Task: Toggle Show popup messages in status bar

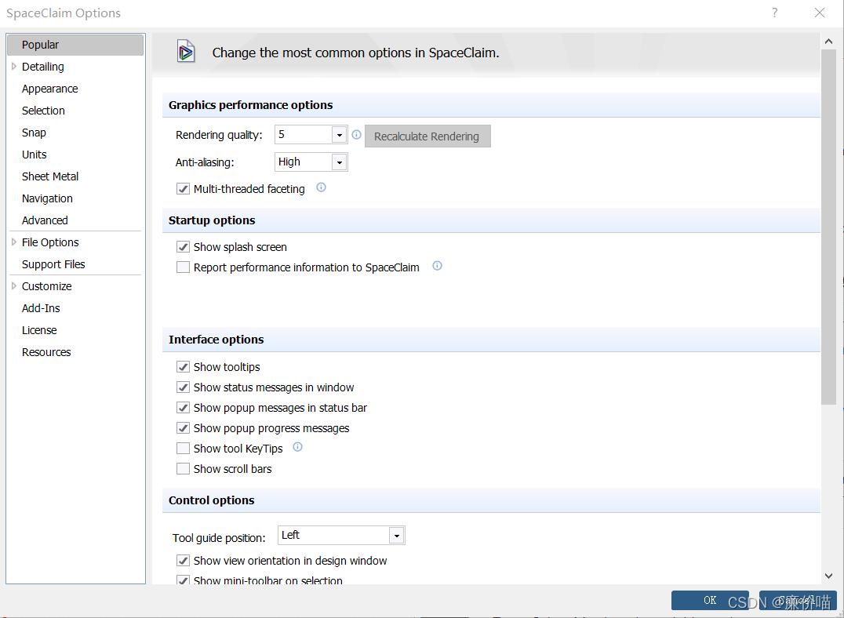Action: [x=183, y=408]
